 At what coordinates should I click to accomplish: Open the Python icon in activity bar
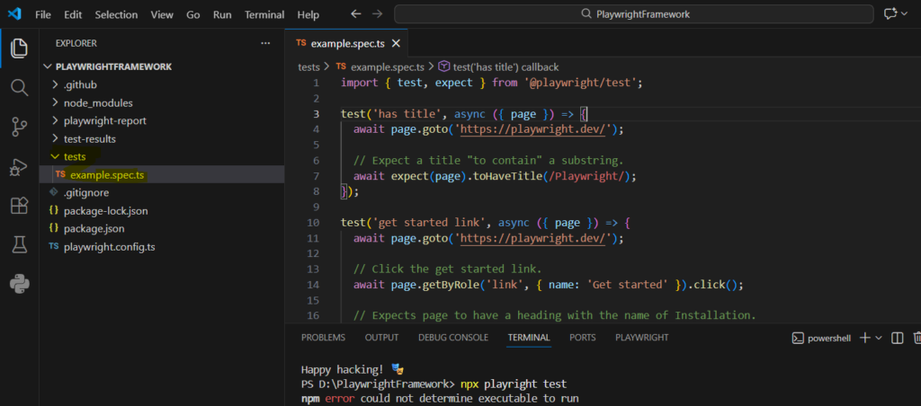coord(19,284)
